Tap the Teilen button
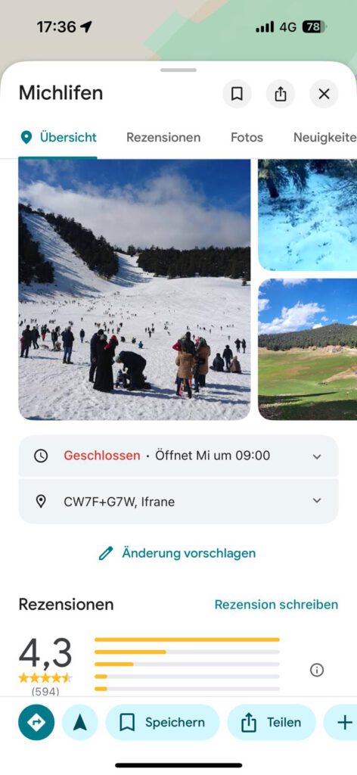The height and width of the screenshot is (775, 357). pyautogui.click(x=272, y=722)
